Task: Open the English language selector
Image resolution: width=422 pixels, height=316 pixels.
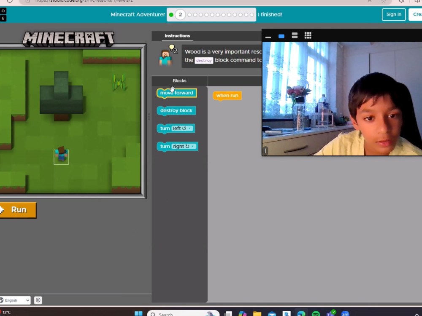Action: (15, 300)
